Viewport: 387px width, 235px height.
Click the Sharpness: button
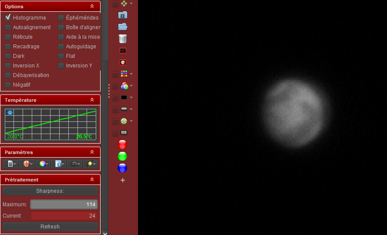pos(50,191)
